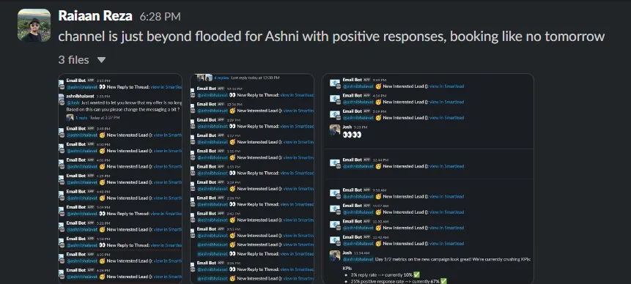Click the Raiaan Reza sender name

pos(95,15)
